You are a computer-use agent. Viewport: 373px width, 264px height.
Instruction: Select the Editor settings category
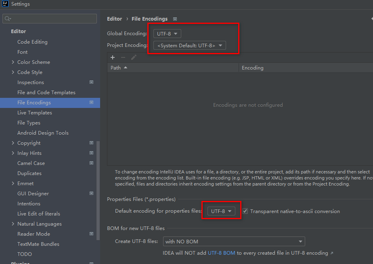pos(18,32)
